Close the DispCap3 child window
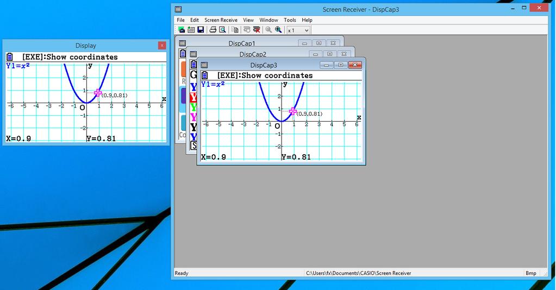 [355, 65]
